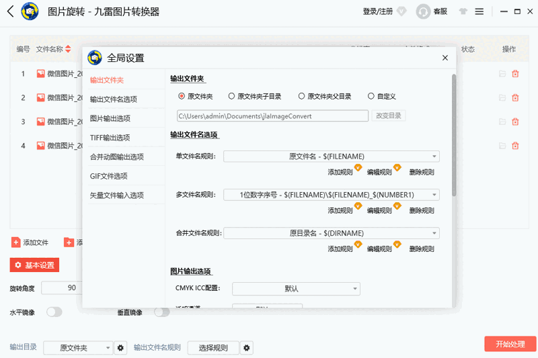Delete the row 4 file
538x358 pixels.
click(x=515, y=146)
